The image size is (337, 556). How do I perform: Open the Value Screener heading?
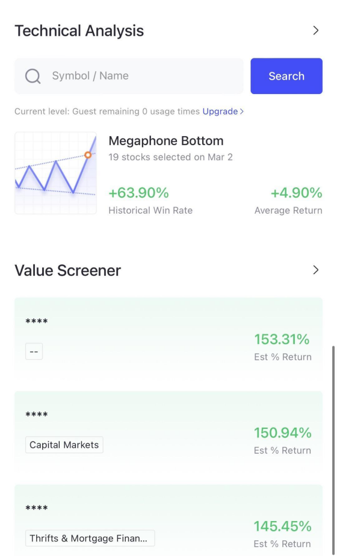[67, 270]
